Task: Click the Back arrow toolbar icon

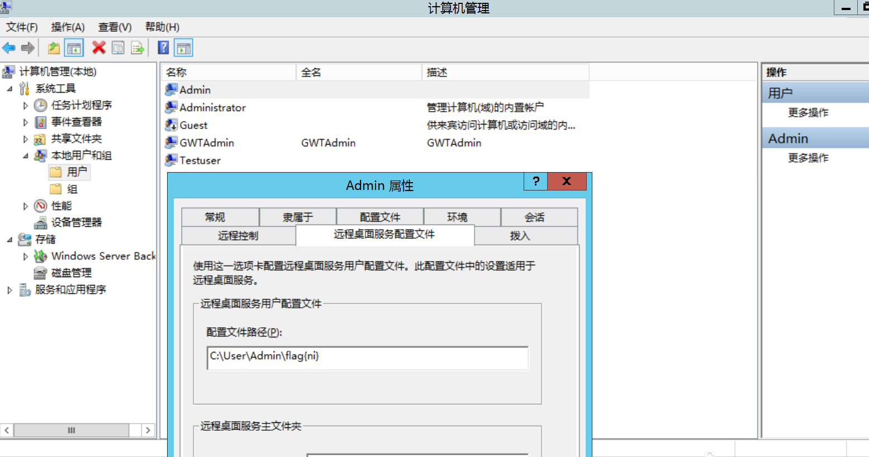Action: [x=9, y=48]
